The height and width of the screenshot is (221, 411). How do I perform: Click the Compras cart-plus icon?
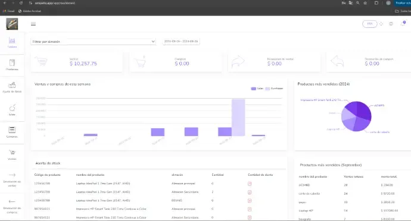(x=140, y=61)
